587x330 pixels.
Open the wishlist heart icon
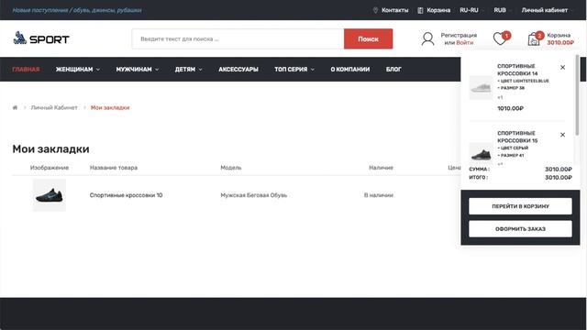[499, 38]
